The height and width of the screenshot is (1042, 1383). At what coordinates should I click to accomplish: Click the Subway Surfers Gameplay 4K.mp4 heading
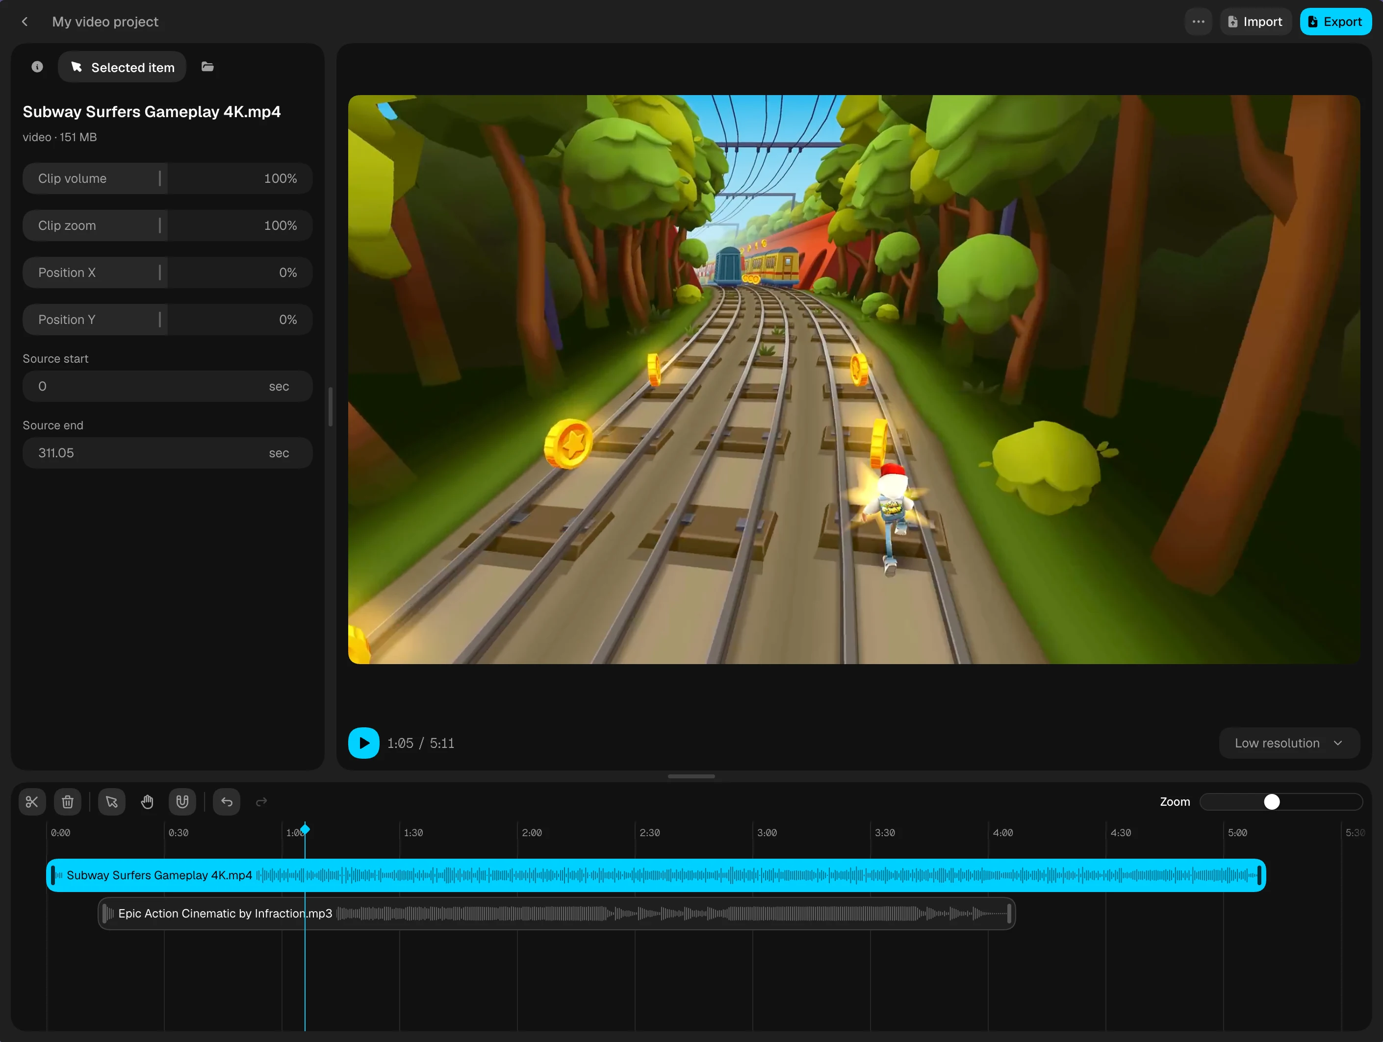(152, 112)
